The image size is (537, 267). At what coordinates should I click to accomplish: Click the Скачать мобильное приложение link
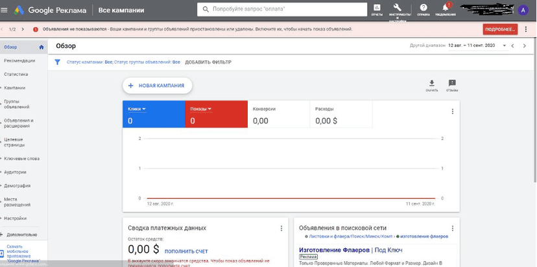pos(23,253)
